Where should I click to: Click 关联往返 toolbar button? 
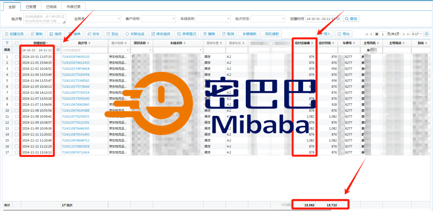[x=135, y=34]
